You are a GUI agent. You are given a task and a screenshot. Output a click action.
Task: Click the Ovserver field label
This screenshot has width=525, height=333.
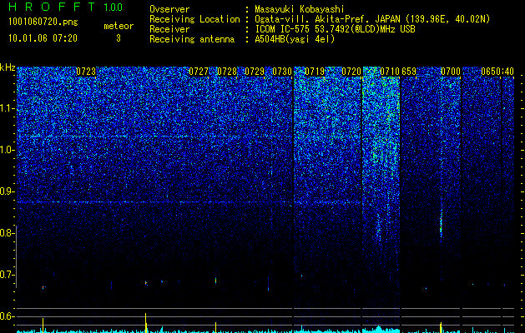pos(169,9)
